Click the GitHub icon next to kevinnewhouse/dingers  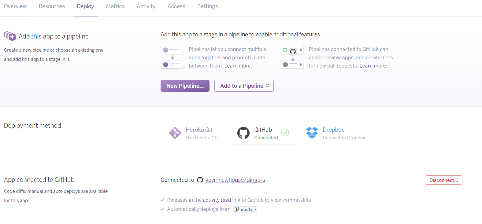tap(200, 180)
